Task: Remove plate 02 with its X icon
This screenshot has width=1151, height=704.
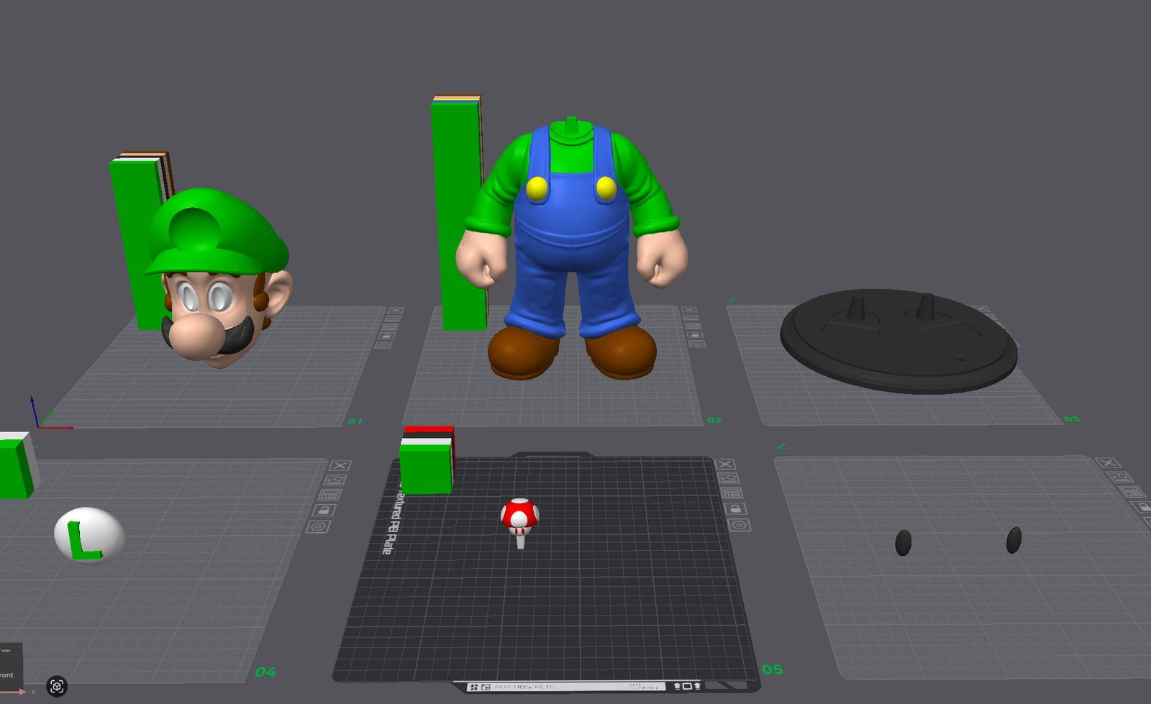Action: pos(688,310)
